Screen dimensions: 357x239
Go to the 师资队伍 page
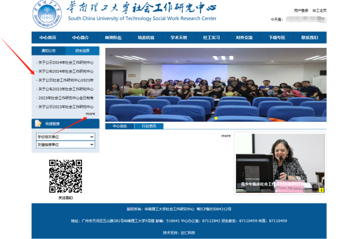(113, 38)
